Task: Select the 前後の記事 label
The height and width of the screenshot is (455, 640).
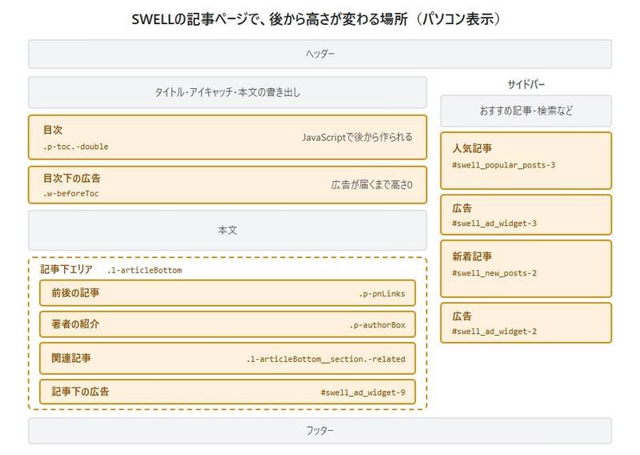Action: [75, 292]
